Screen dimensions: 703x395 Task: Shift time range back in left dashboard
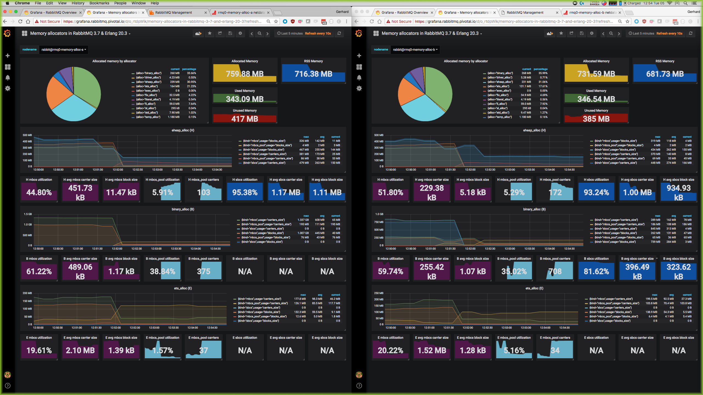point(252,33)
